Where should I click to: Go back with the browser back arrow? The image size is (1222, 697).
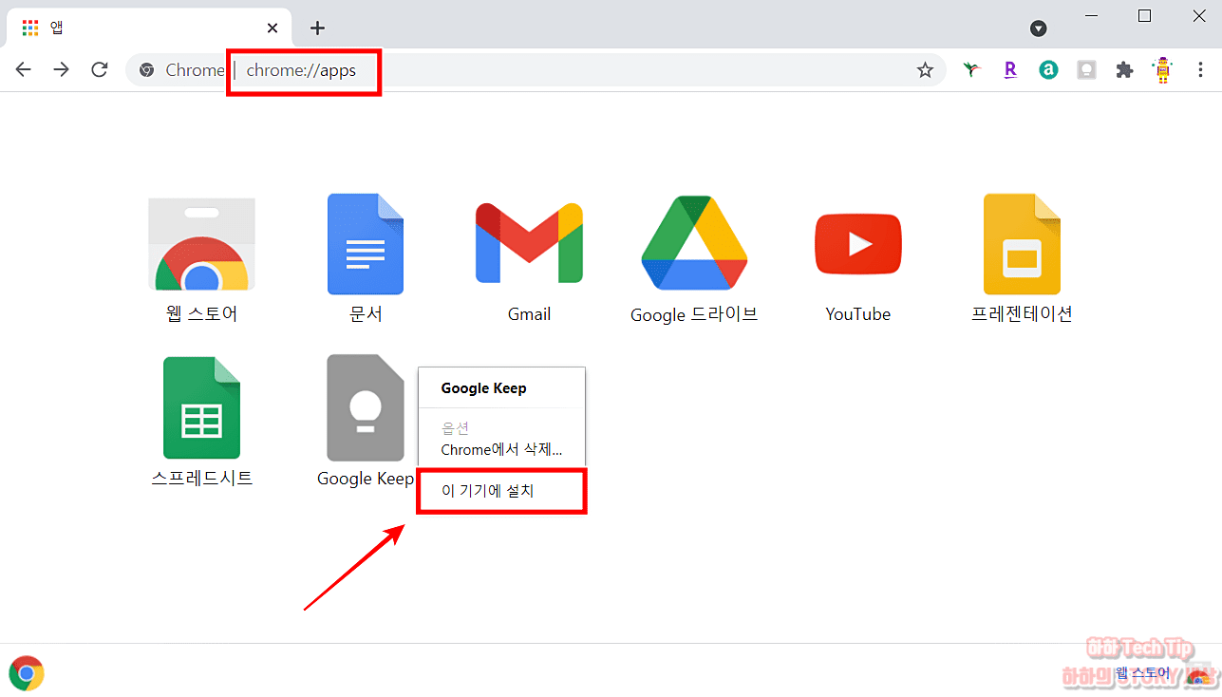click(x=24, y=69)
